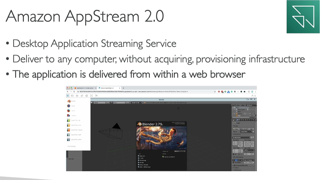Bookmark page with the star icon
The width and height of the screenshot is (323, 180).
pyautogui.click(x=215, y=92)
